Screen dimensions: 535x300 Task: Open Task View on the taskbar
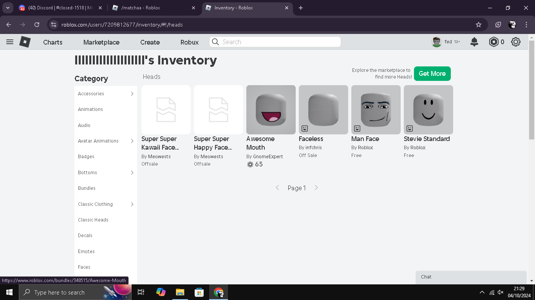pos(141,292)
